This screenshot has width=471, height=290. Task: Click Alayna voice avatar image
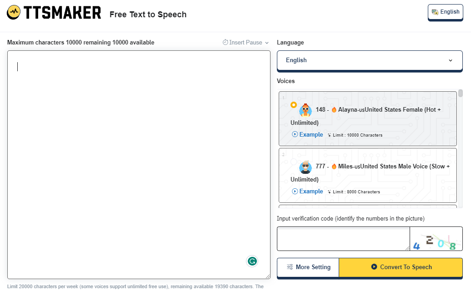(306, 110)
